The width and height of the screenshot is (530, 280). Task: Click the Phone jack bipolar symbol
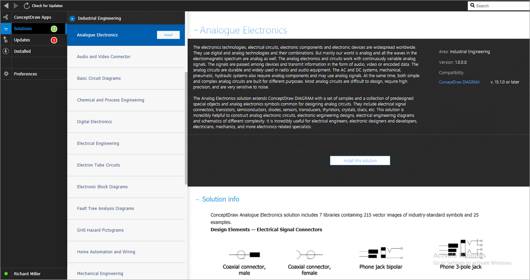(381, 253)
